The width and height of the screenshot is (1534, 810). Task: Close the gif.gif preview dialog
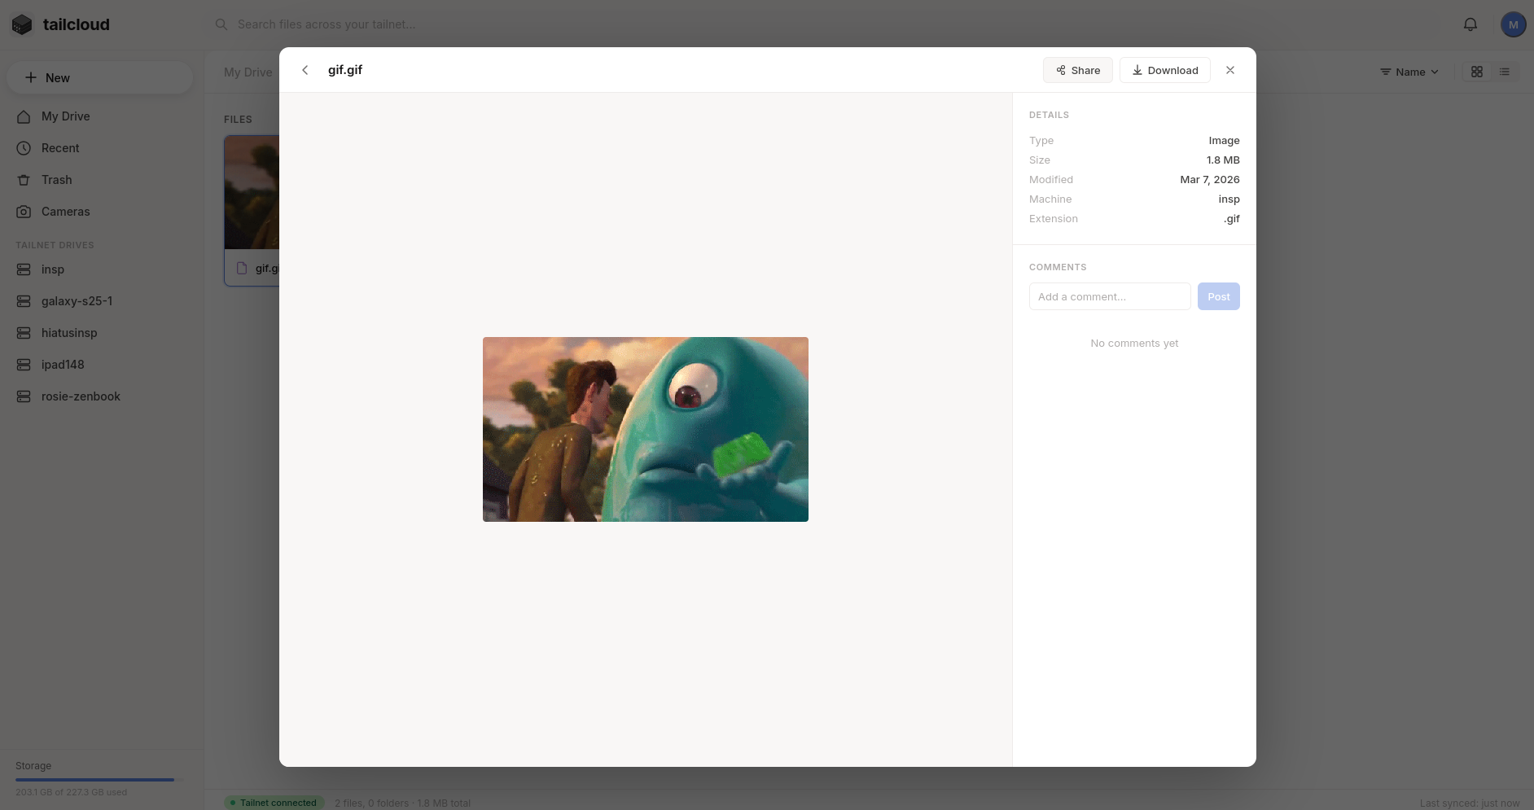point(1230,70)
